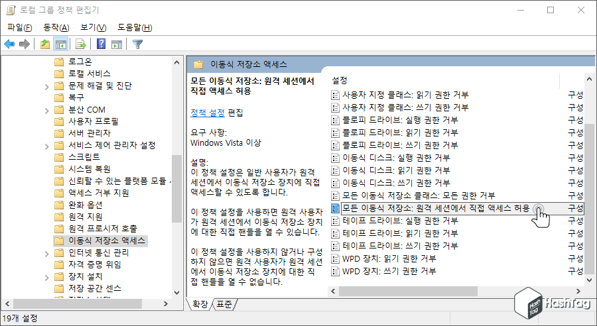Expand the 인터넷 통신 관리 tree node
597x326 pixels.
pyautogui.click(x=47, y=254)
